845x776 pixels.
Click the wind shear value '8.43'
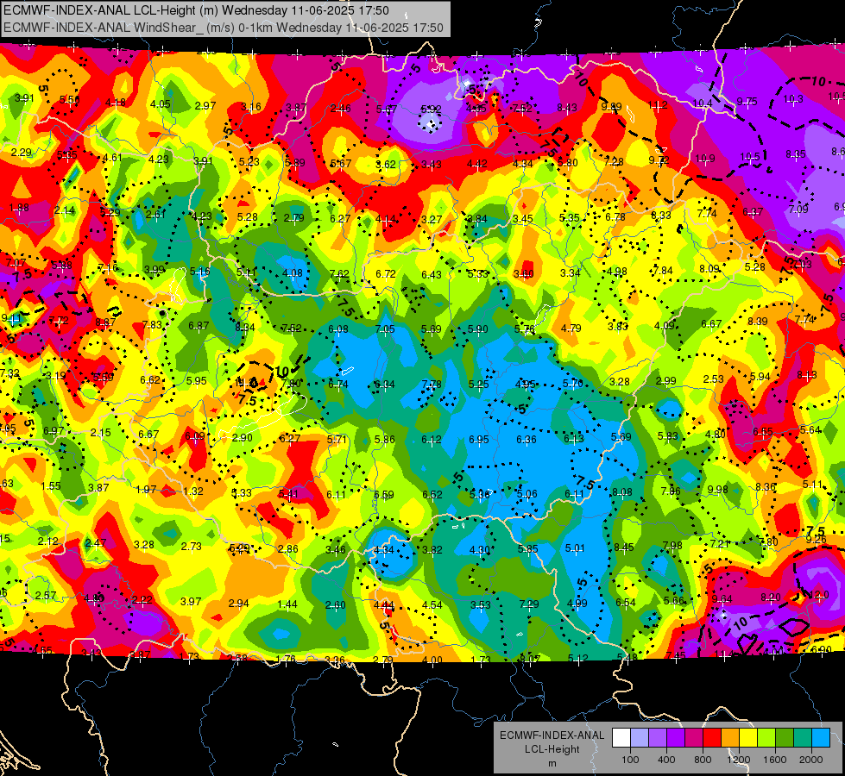[x=567, y=108]
